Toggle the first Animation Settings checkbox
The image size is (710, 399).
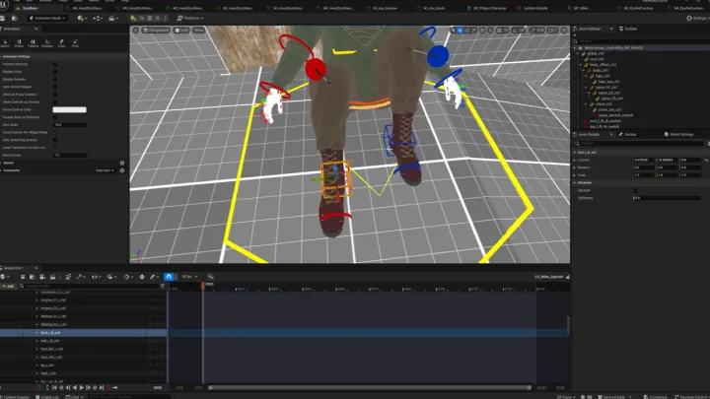point(55,64)
